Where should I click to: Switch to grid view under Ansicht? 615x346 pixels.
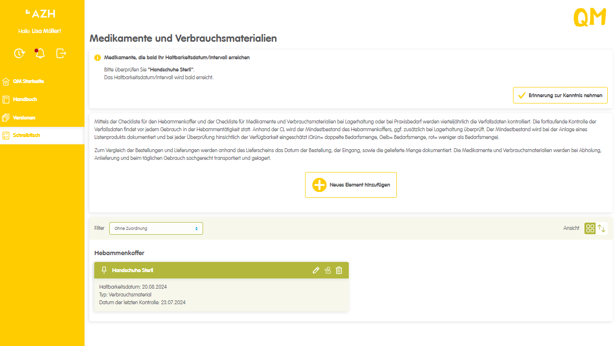(590, 228)
